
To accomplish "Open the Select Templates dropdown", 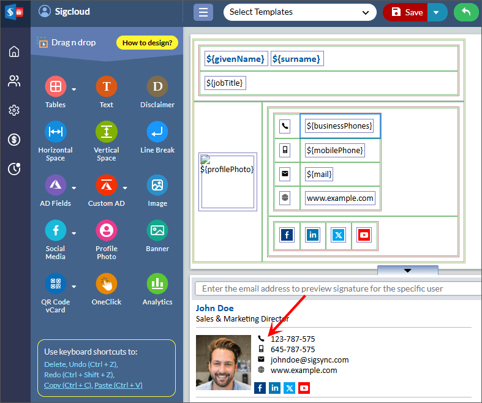I will click(299, 12).
